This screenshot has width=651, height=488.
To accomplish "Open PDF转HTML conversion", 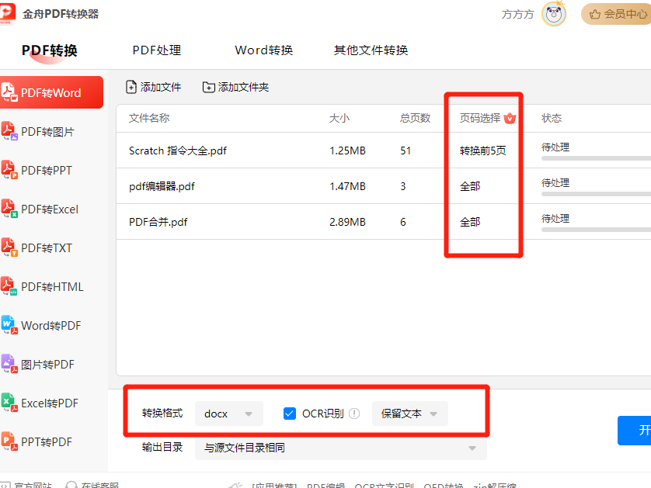I will [x=52, y=287].
